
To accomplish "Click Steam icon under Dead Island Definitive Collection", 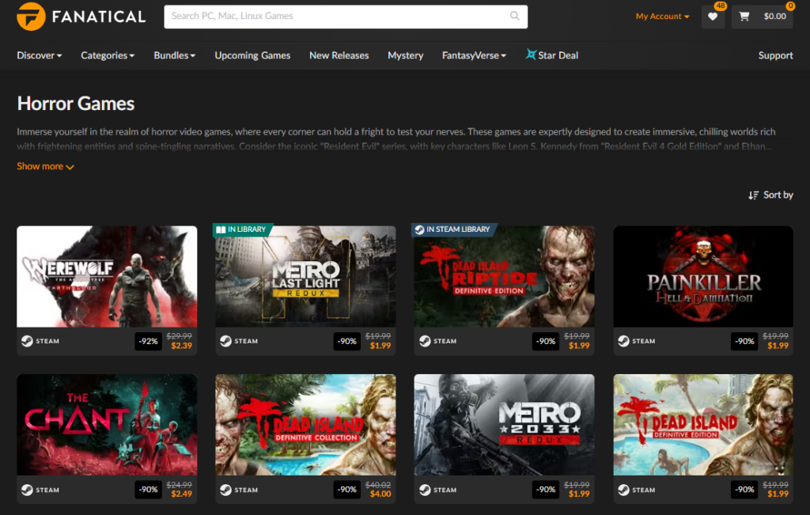I will tap(225, 490).
